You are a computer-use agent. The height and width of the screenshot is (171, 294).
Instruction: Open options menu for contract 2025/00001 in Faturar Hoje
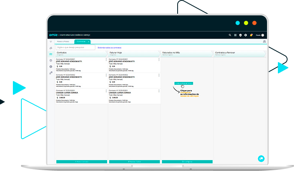159,91
